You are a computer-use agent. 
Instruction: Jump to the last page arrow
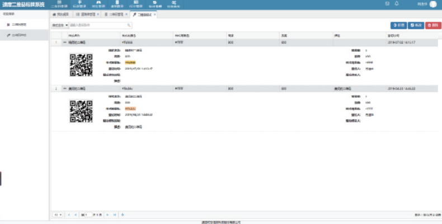coord(115,215)
